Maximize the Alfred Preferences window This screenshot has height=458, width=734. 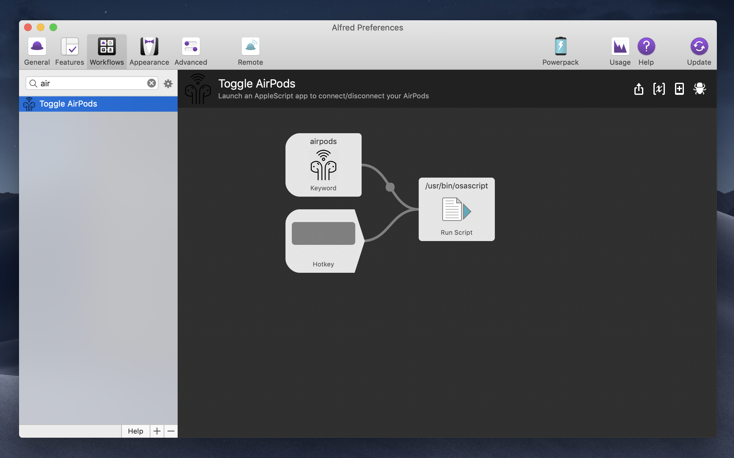pos(53,27)
